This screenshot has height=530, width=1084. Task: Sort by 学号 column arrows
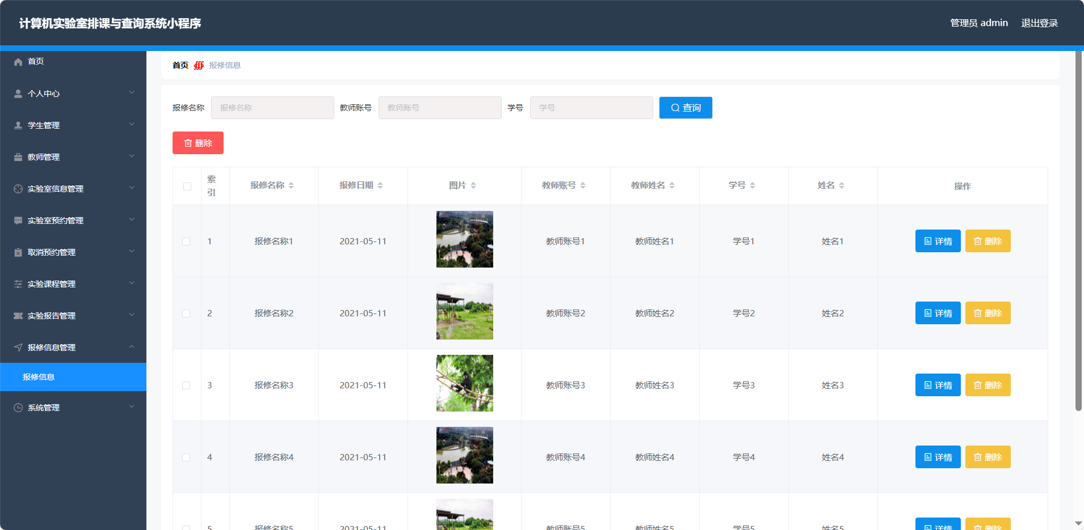753,185
